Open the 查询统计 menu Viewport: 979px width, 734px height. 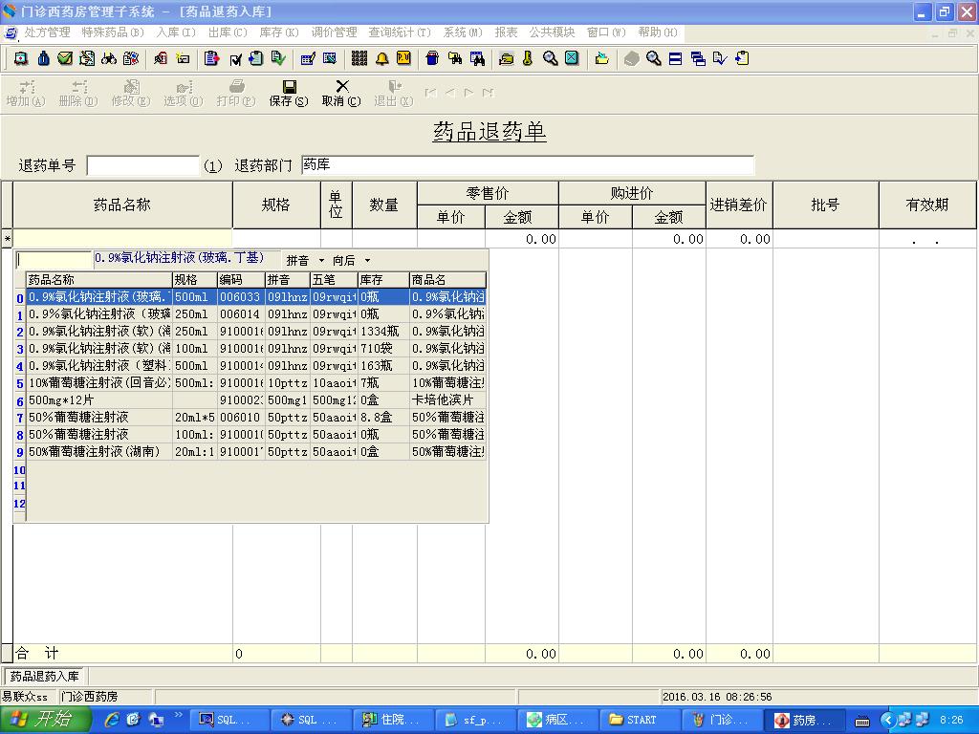click(399, 32)
